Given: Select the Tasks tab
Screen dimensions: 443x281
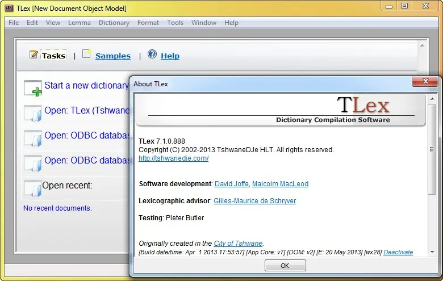Looking at the screenshot, I should coord(54,56).
